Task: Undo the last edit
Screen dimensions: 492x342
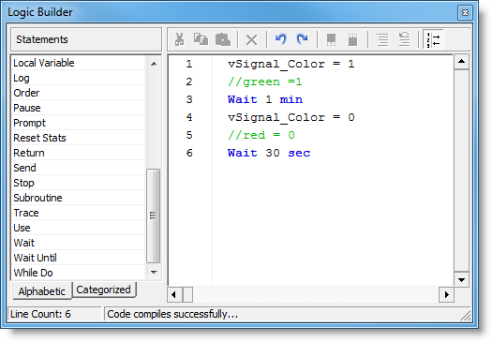Action: (x=280, y=39)
